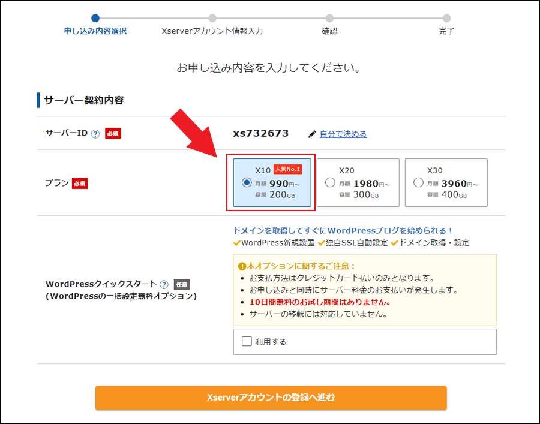Screen dimensions: 540x424
Task: Click the ドメインを取得してすぐにWordPressブログを始められる heading
Action: pyautogui.click(x=343, y=230)
